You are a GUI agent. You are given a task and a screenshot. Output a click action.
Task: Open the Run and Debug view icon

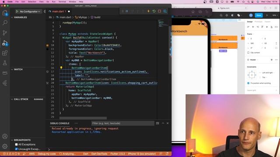(5, 43)
